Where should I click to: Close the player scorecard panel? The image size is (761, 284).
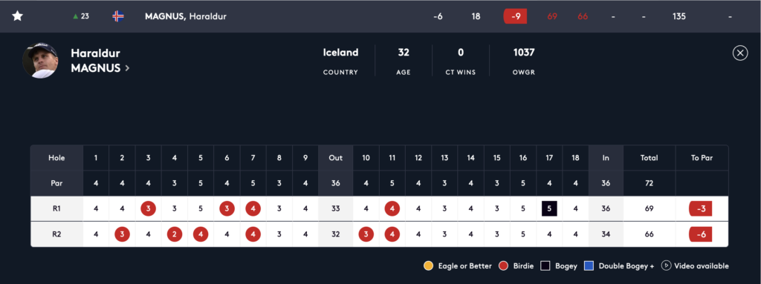tap(740, 53)
